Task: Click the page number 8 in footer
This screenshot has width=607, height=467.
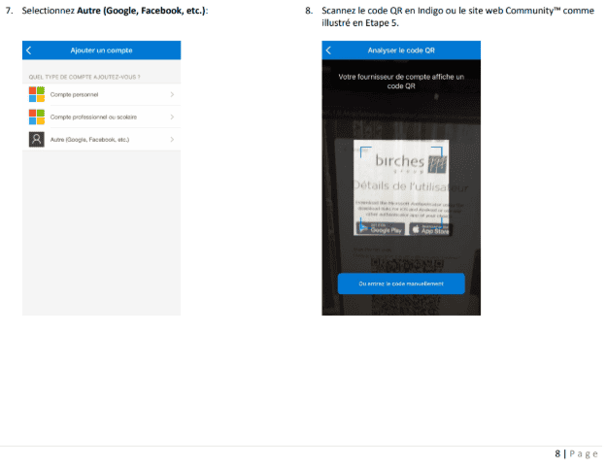Action: click(x=558, y=453)
